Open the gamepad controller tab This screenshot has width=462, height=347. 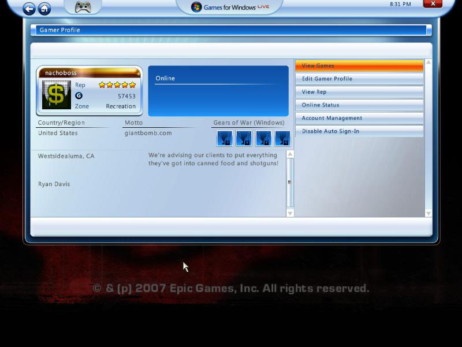[x=83, y=7]
